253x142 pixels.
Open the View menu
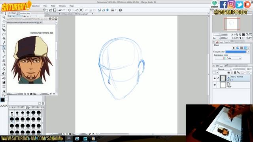45,6
